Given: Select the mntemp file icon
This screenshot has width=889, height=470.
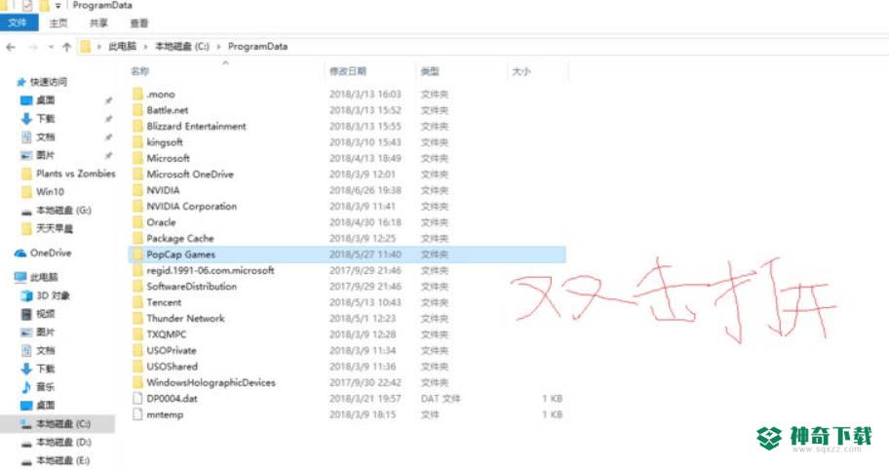Looking at the screenshot, I should (137, 414).
